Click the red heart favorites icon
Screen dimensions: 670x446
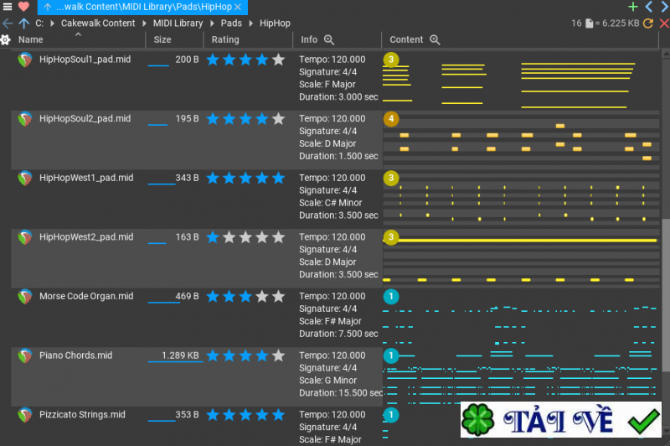[23, 7]
